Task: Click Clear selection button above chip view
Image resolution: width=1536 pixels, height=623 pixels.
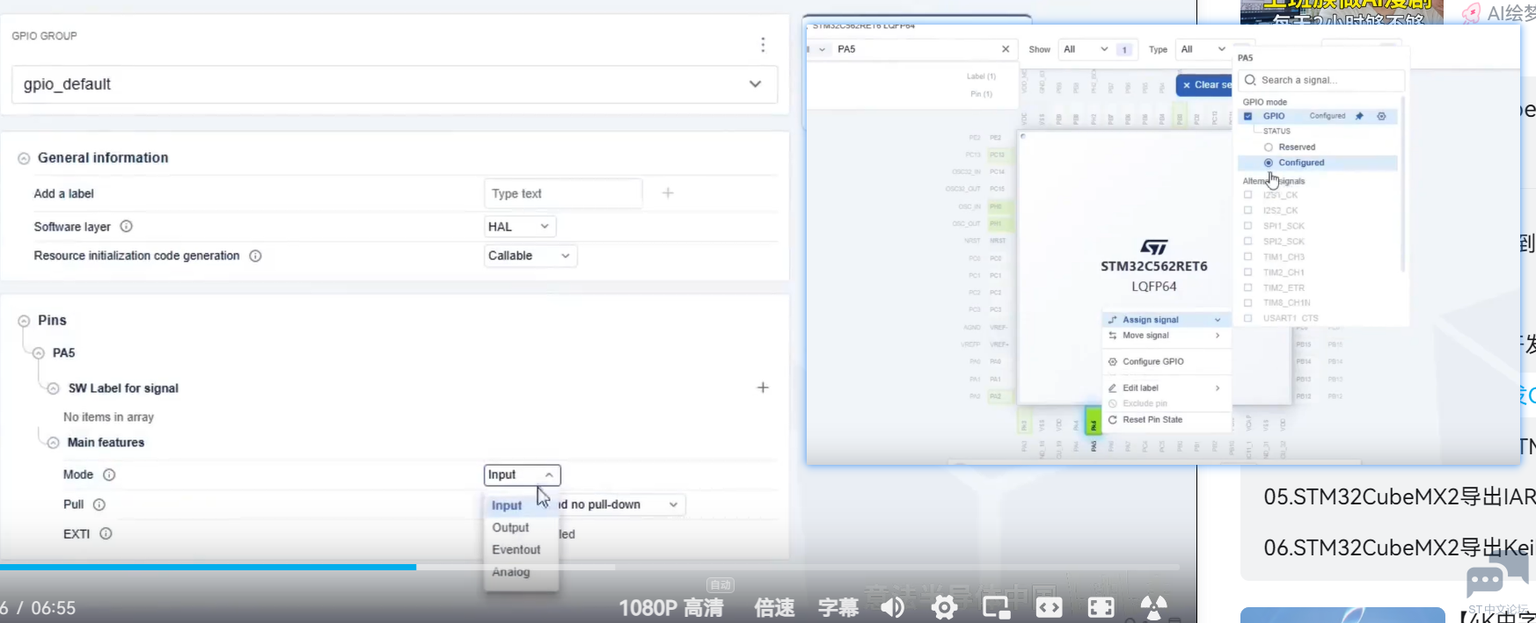Action: click(1204, 85)
